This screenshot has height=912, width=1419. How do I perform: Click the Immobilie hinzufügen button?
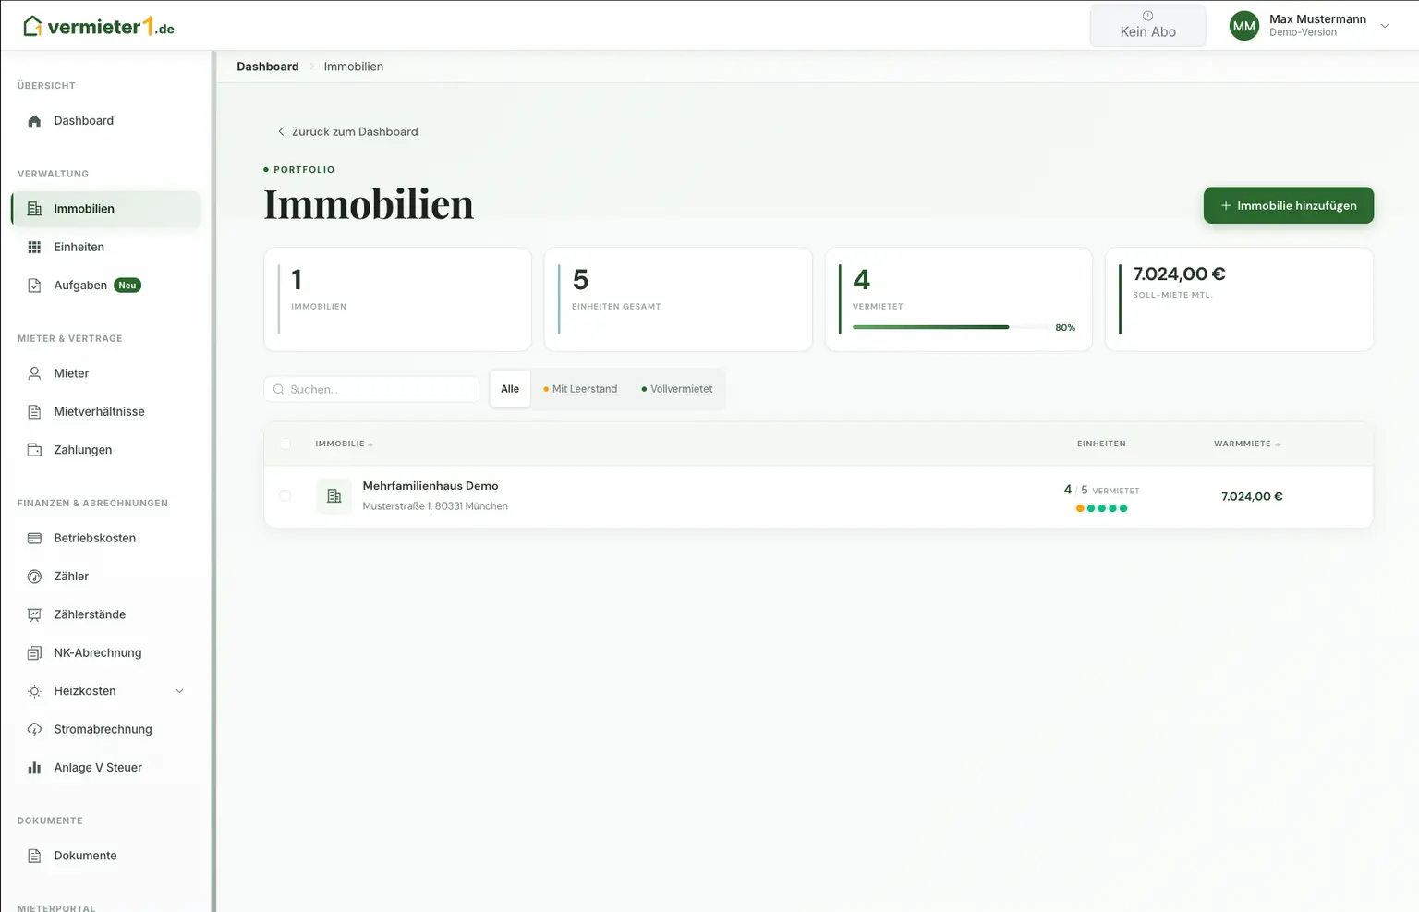(1288, 205)
